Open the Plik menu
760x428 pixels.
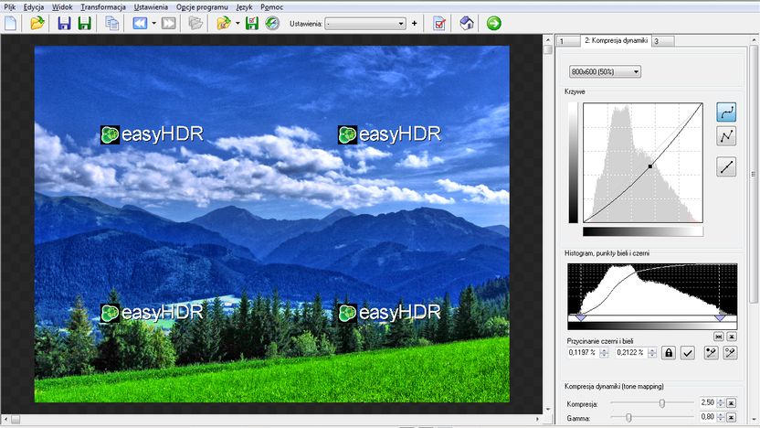click(10, 7)
